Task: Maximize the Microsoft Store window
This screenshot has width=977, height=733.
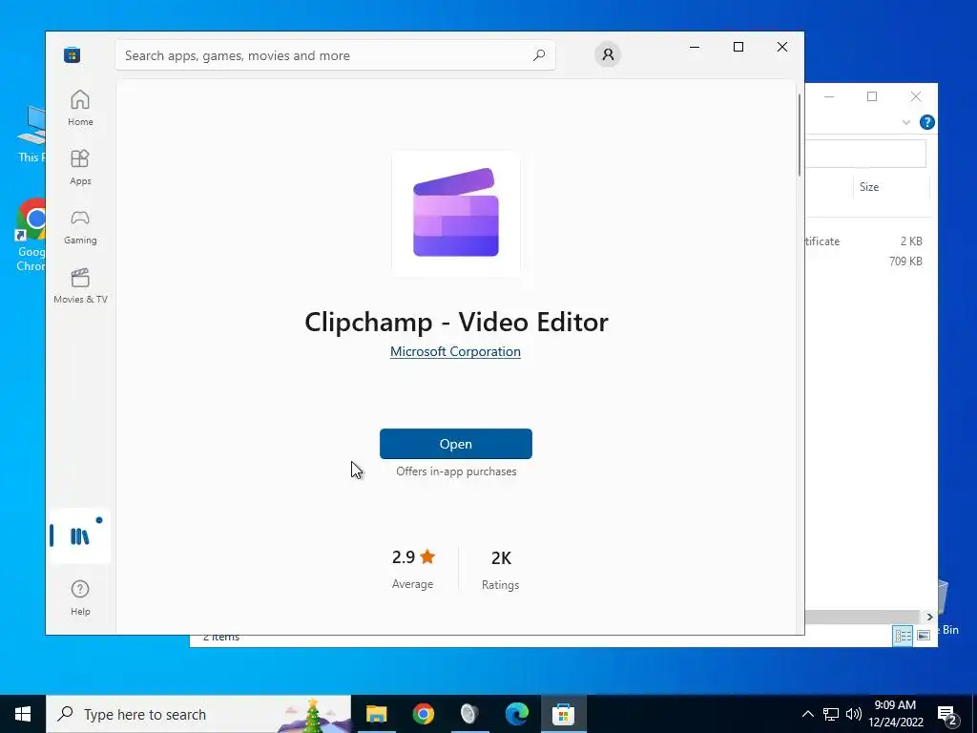Action: [x=738, y=47]
